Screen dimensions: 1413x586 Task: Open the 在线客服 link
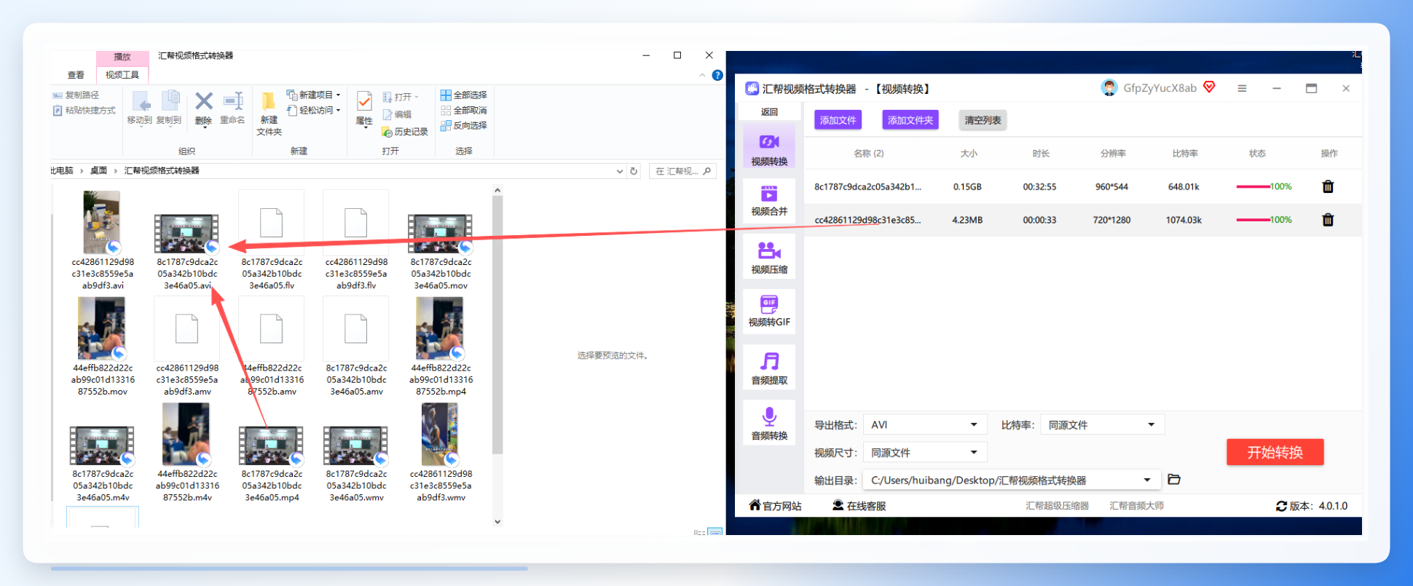coord(859,506)
